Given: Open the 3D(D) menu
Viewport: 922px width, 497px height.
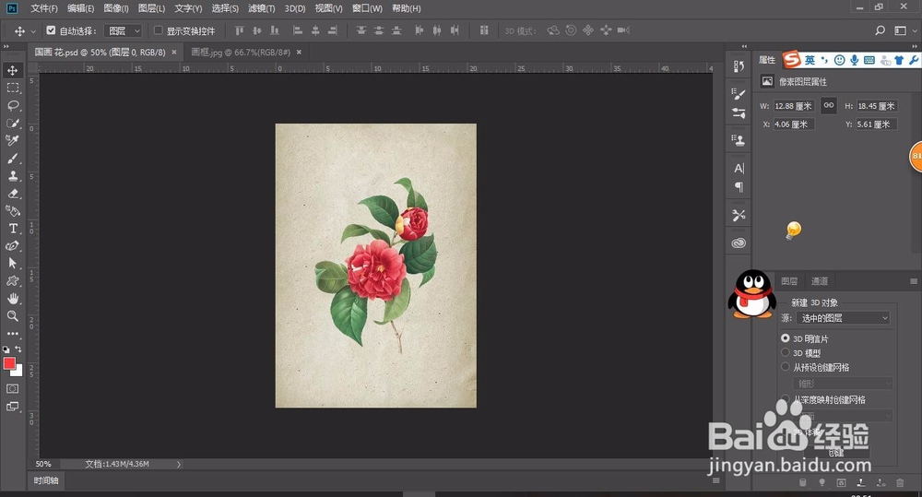Looking at the screenshot, I should [x=295, y=8].
